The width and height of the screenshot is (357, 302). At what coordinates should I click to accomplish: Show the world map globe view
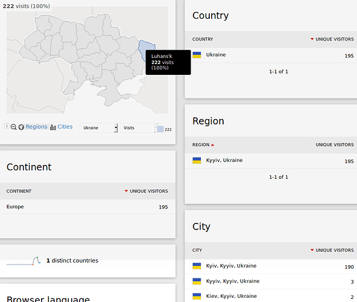[21, 127]
